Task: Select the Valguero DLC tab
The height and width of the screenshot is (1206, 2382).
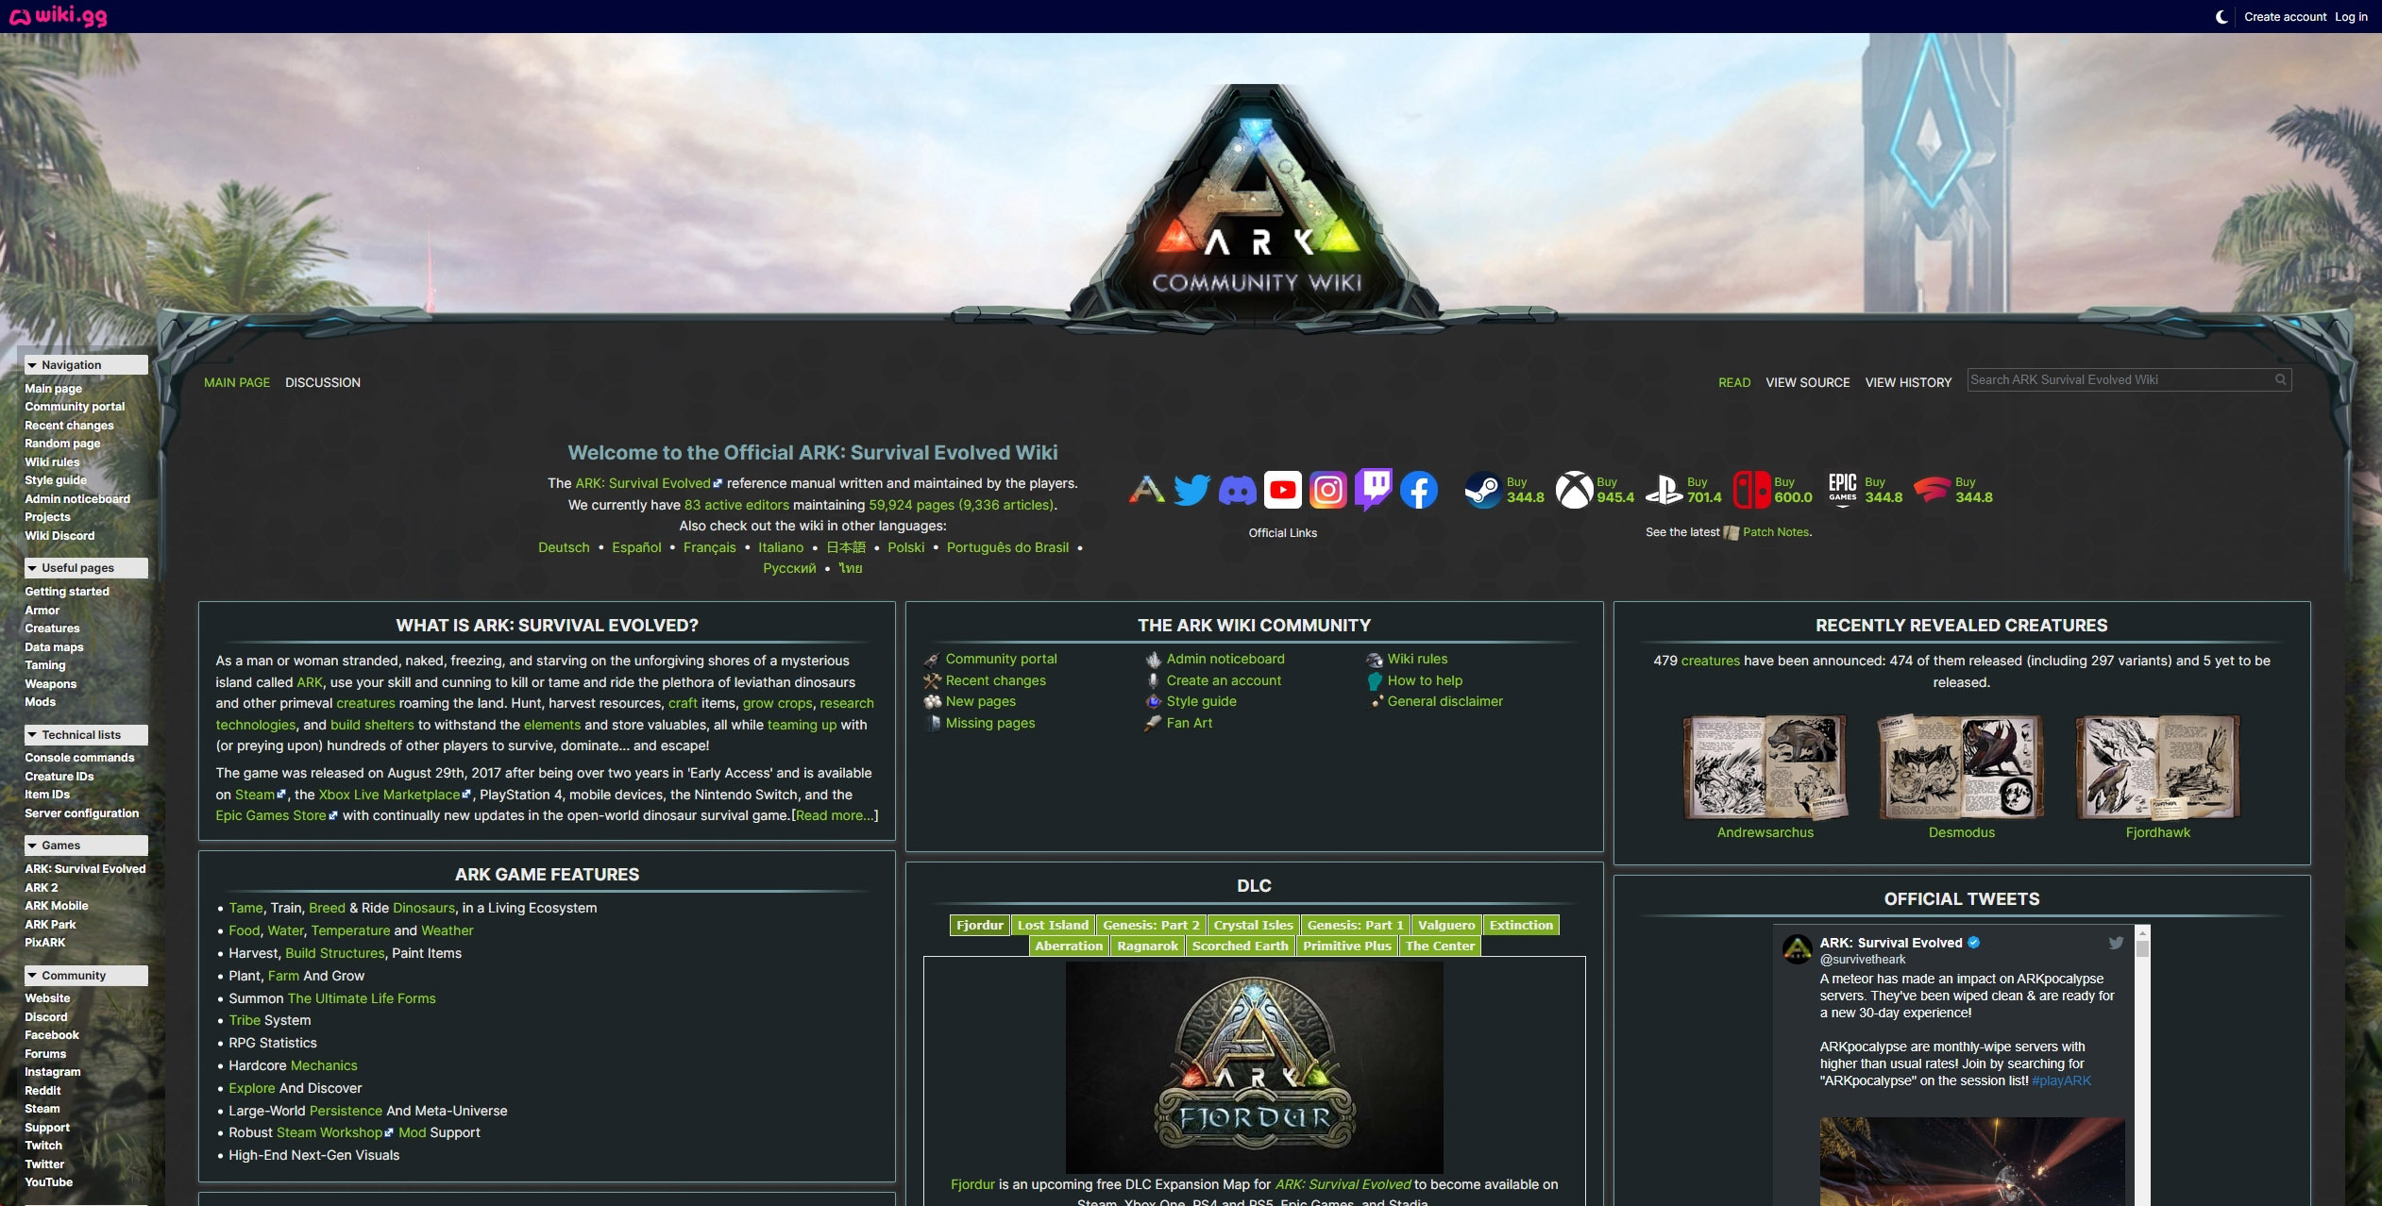Action: tap(1445, 925)
